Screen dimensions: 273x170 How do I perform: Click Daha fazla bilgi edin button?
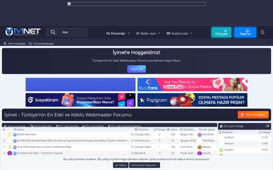point(144,165)
